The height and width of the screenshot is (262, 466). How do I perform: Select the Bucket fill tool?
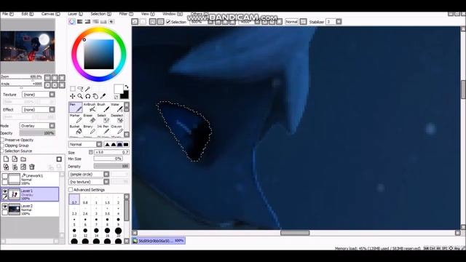tap(76, 130)
